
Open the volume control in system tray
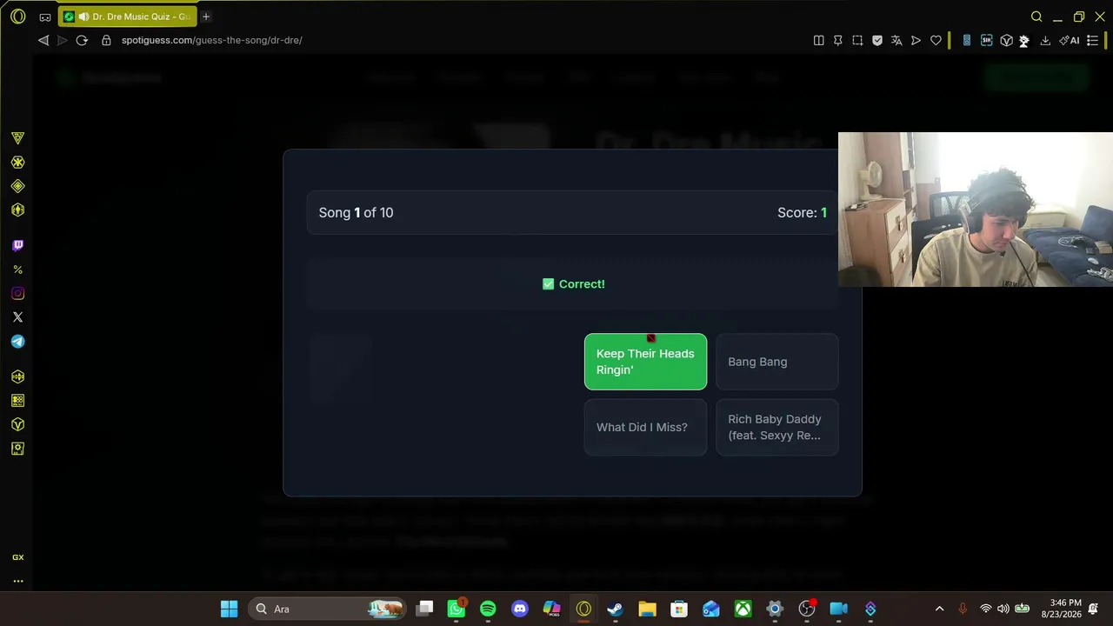click(1003, 609)
